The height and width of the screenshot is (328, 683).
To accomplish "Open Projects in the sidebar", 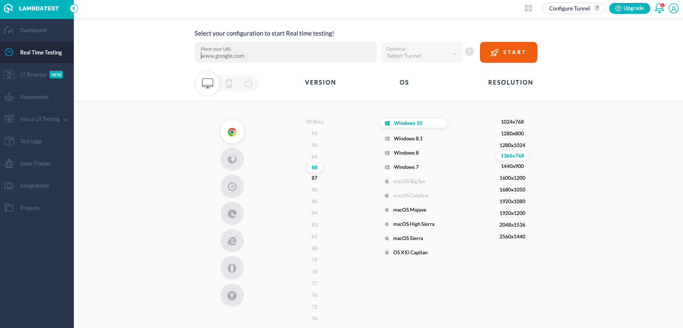I will coord(37,208).
